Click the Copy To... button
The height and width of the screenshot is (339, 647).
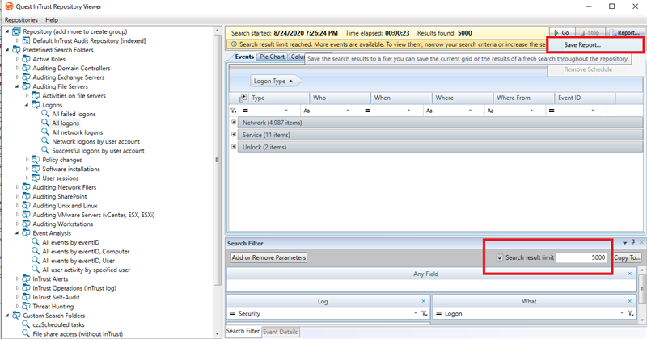tap(626, 257)
